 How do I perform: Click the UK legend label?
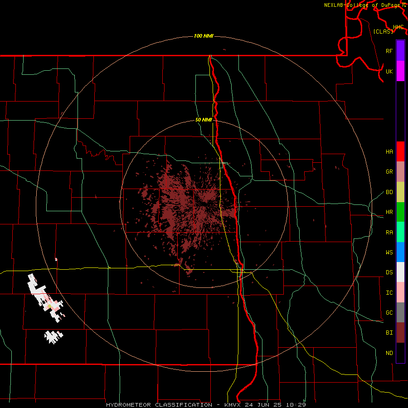tap(389, 72)
